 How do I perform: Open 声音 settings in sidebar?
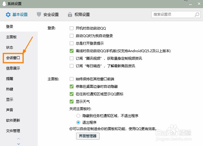coord(10,110)
